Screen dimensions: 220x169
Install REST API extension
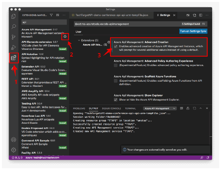[x=62, y=86]
